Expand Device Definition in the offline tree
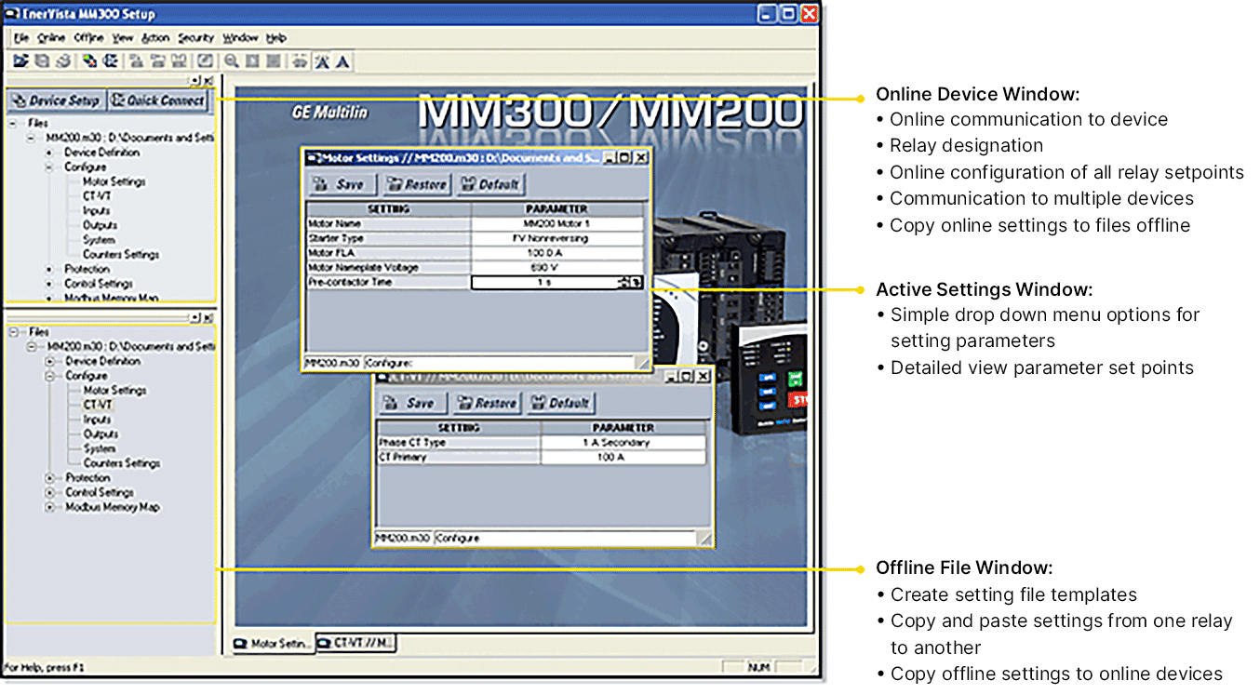 [x=50, y=361]
